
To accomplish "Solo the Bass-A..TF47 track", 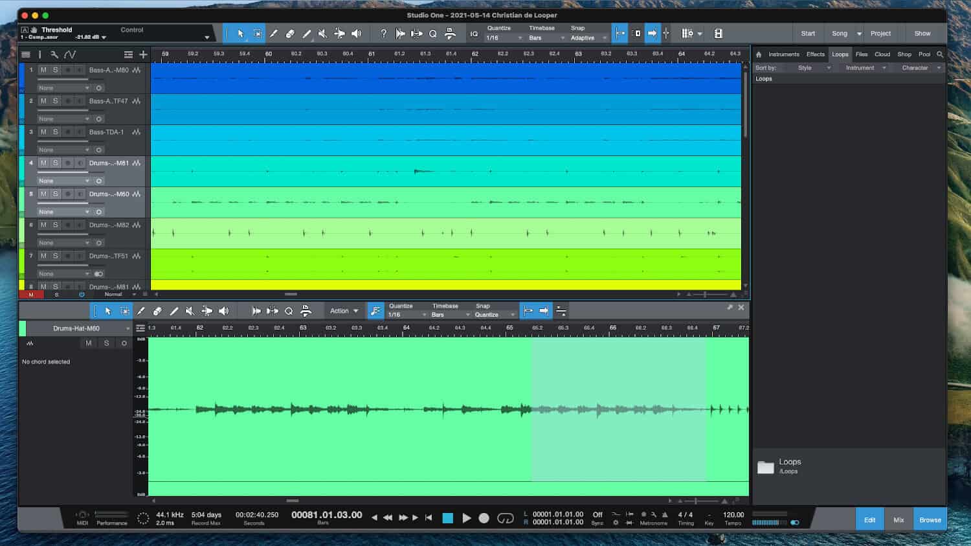I will pyautogui.click(x=56, y=101).
